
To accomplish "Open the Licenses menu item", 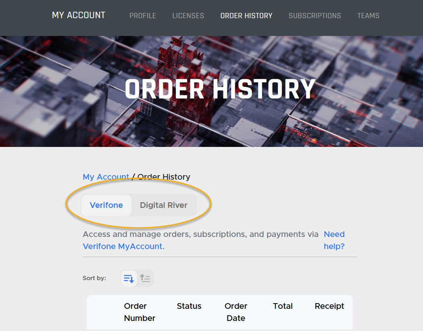I will [188, 16].
